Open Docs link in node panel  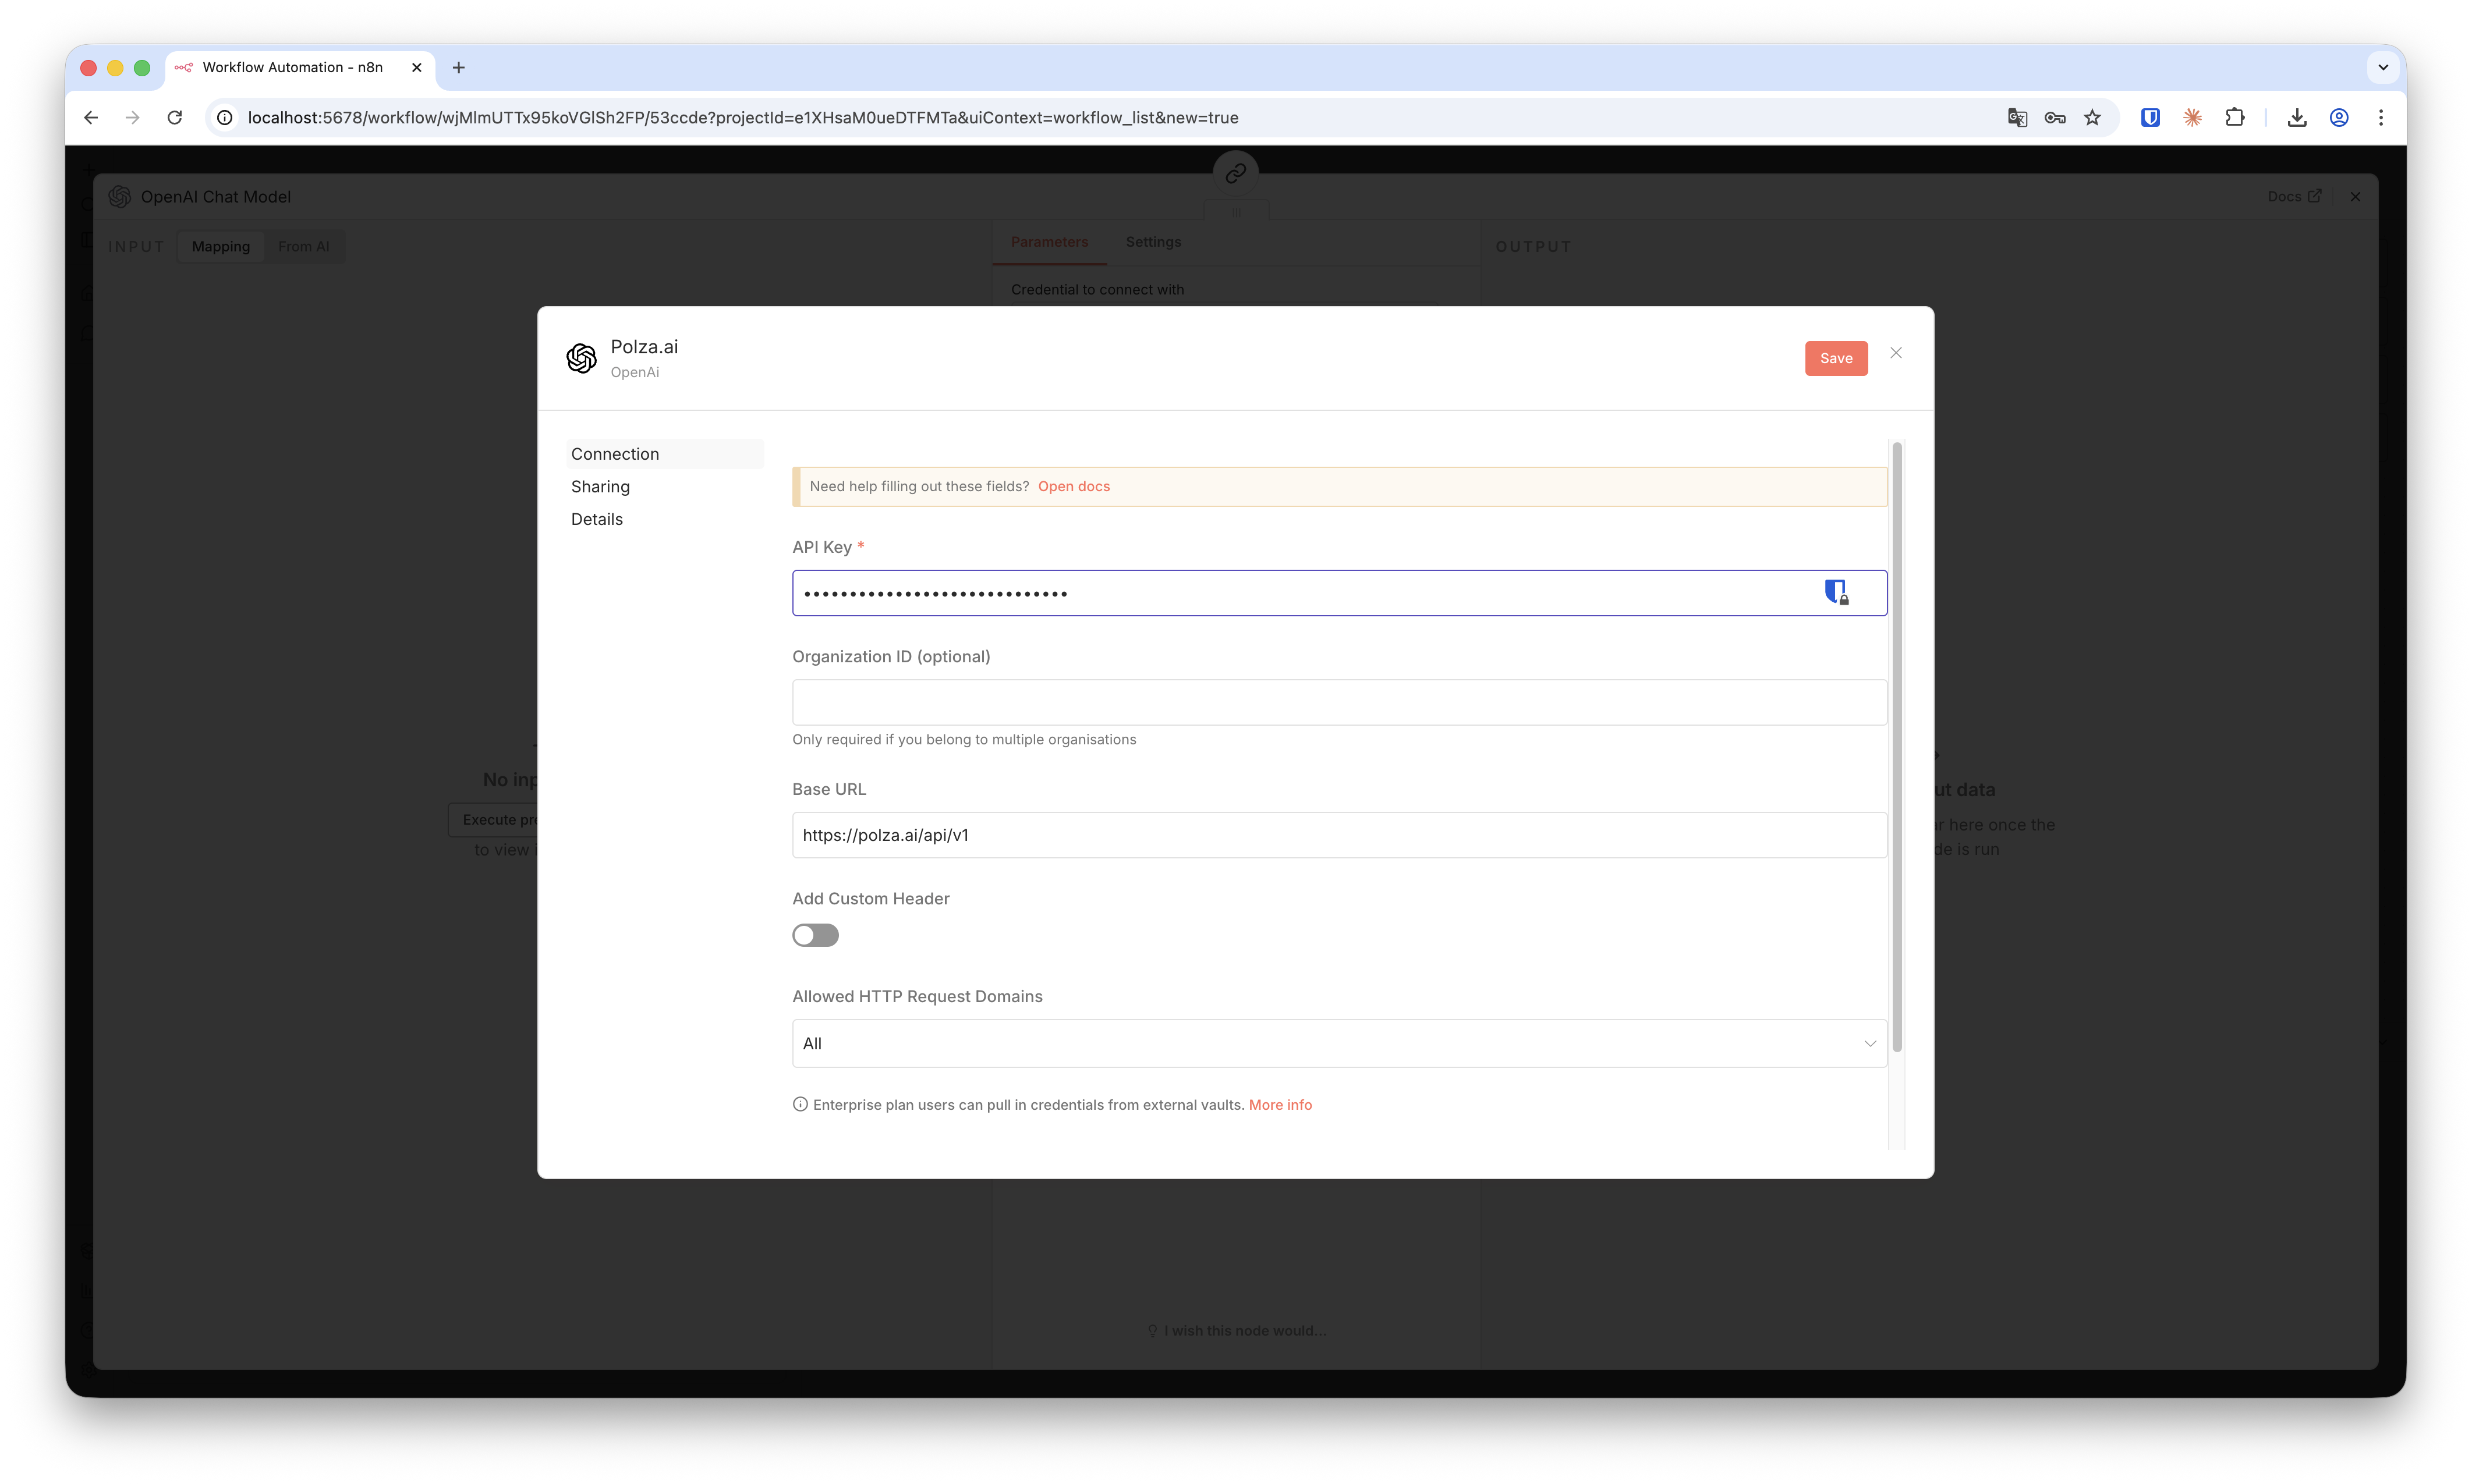[2294, 197]
